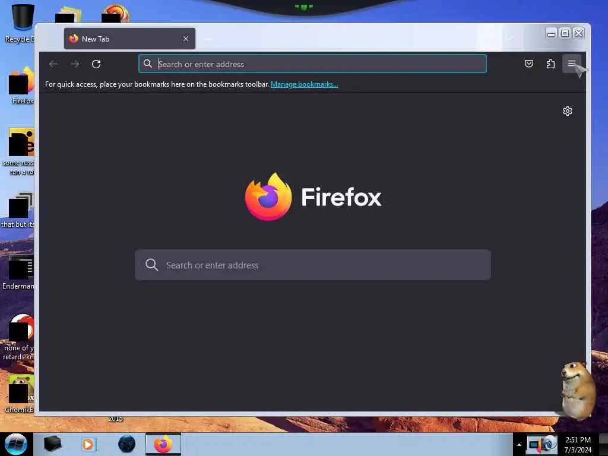Viewport: 608px width, 456px height.
Task: Click the center page search box
Action: coord(313,265)
